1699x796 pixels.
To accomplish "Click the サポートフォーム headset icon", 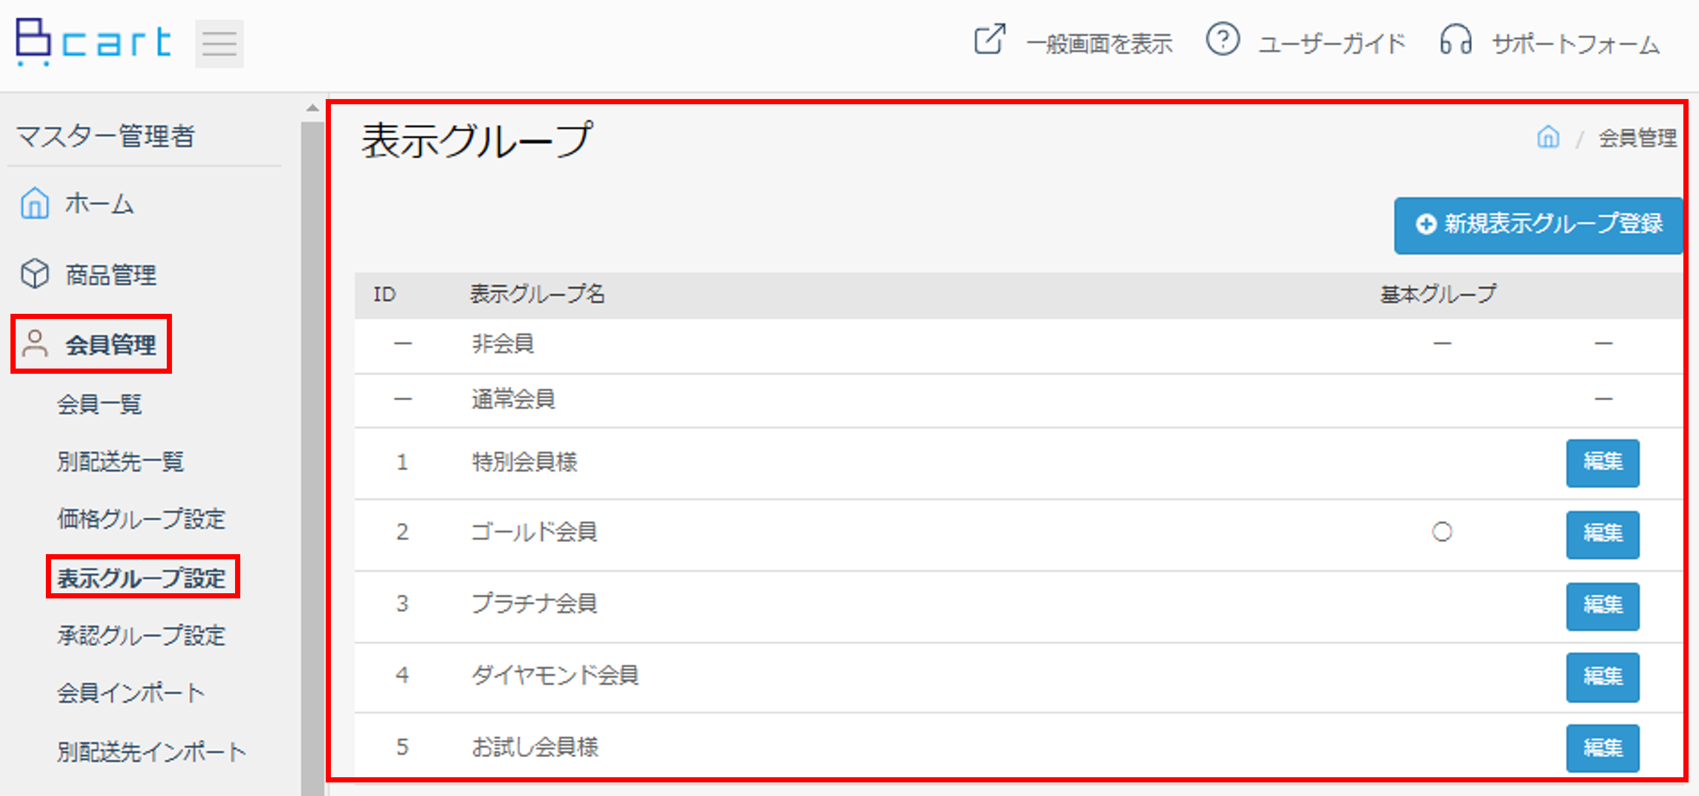I will (x=1455, y=40).
